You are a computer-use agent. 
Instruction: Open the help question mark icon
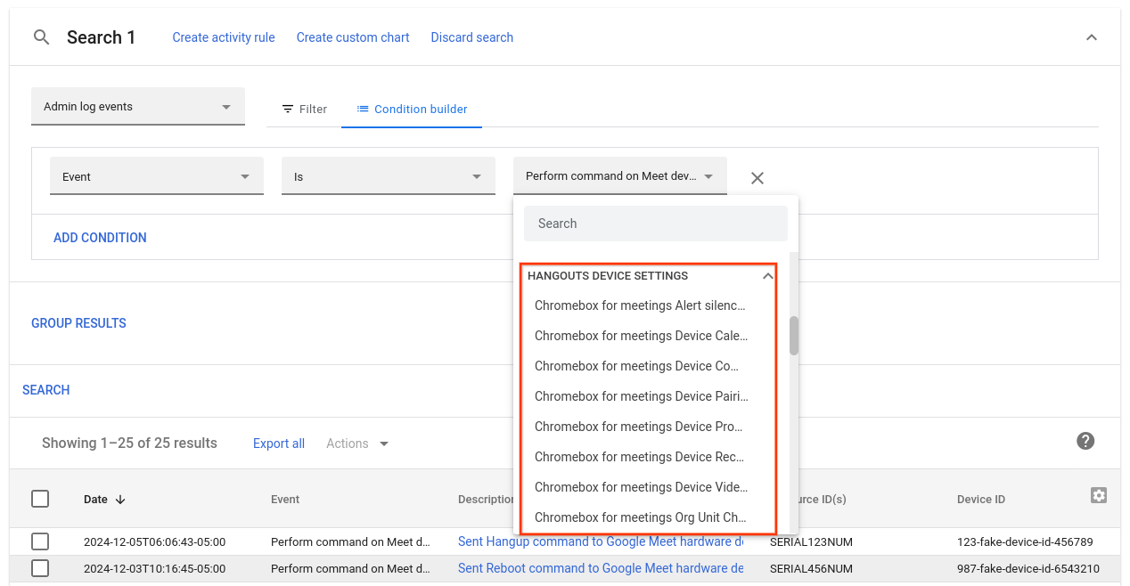[1085, 441]
